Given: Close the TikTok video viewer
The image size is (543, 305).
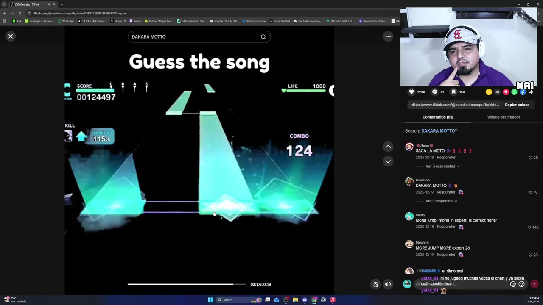Looking at the screenshot, I should [x=11, y=36].
